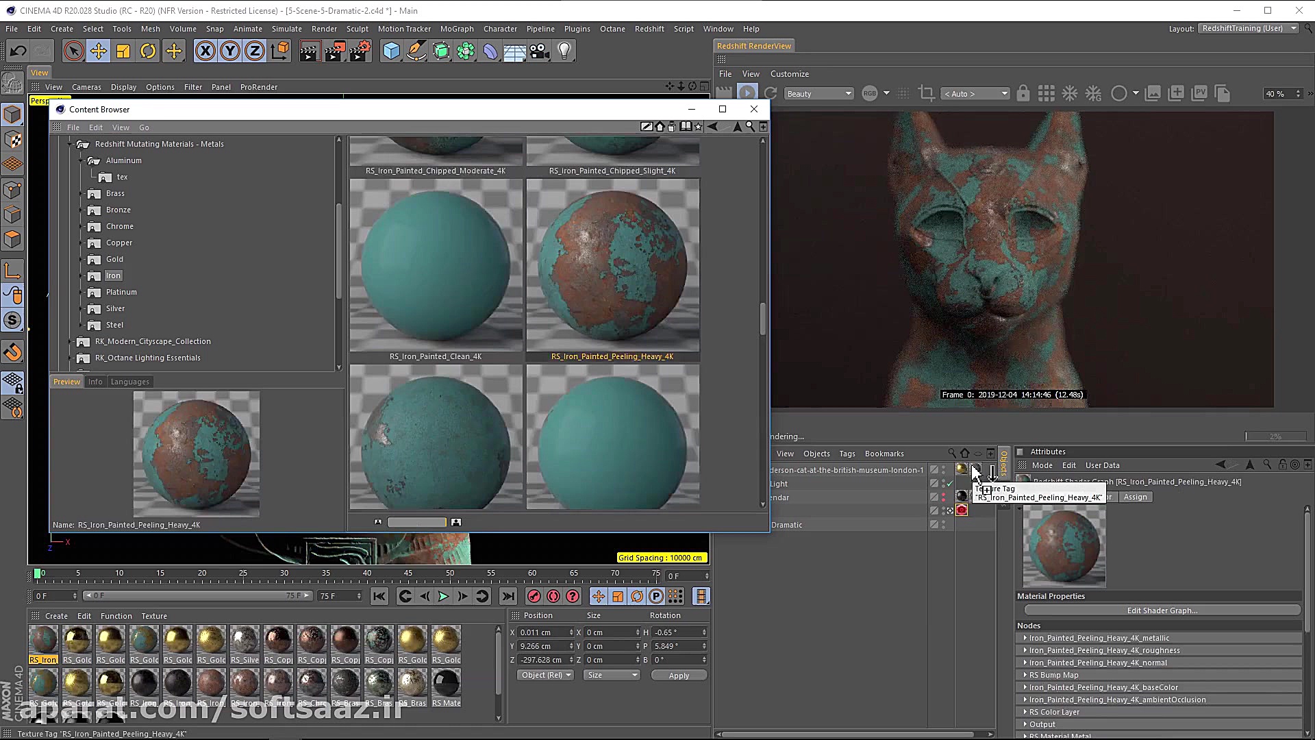Click the Redshift RenderView crop region icon
Image resolution: width=1315 pixels, height=740 pixels.
pos(926,93)
